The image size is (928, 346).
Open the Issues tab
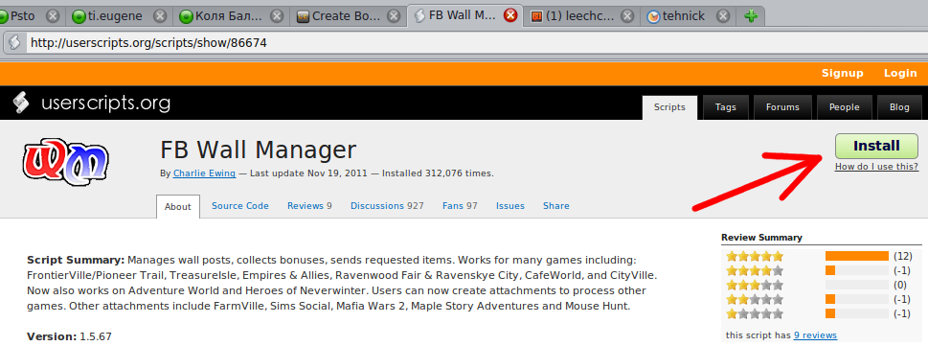pyautogui.click(x=510, y=205)
